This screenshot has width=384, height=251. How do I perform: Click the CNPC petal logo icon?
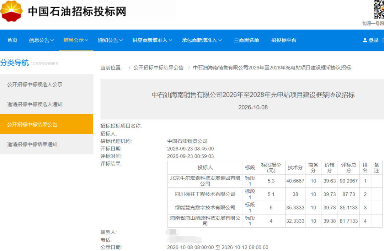tap(11, 11)
